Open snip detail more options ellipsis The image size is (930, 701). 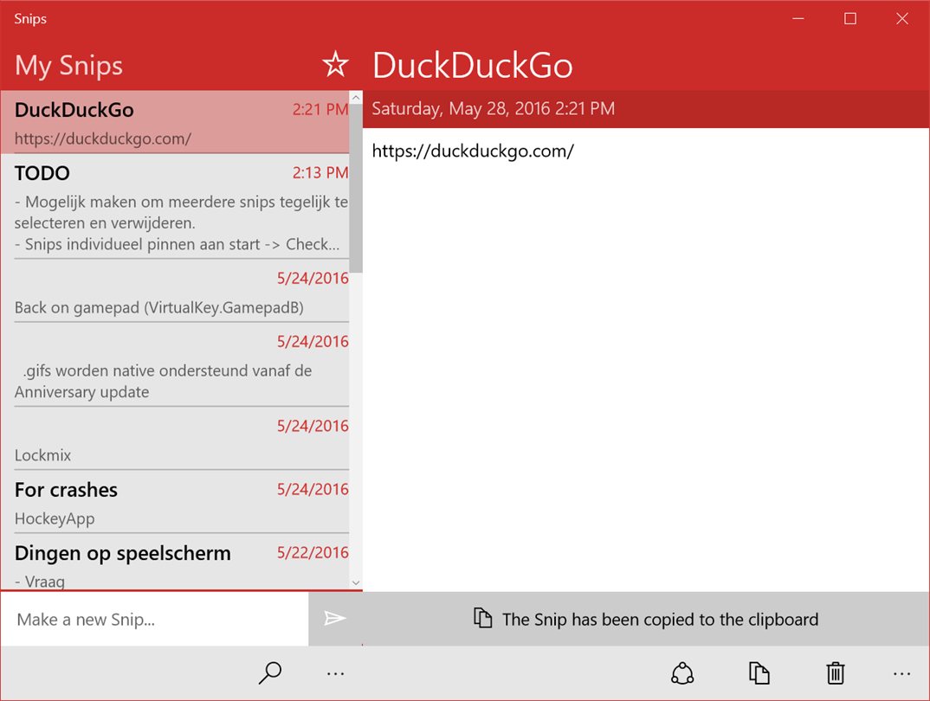901,674
